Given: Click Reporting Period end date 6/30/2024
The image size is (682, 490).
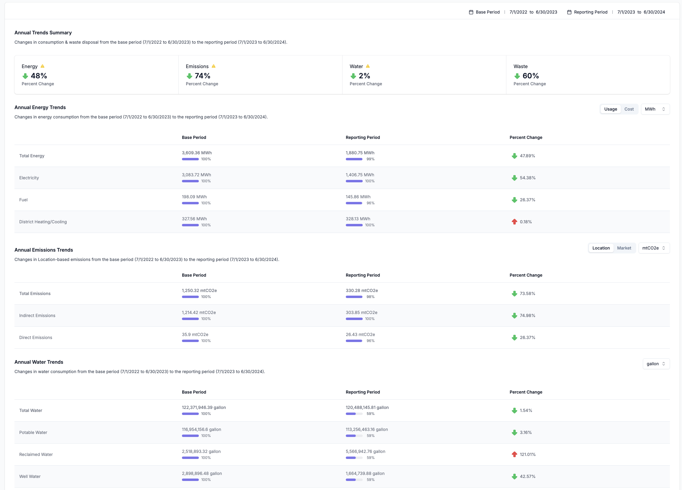Looking at the screenshot, I should [x=654, y=12].
